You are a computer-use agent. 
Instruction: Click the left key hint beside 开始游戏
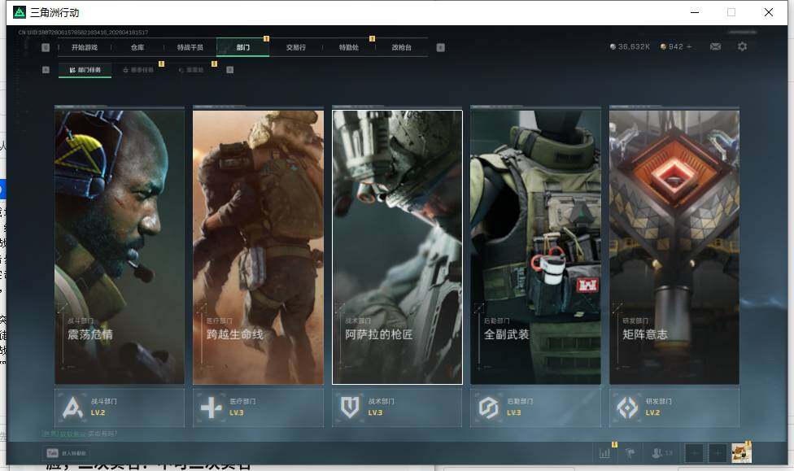pos(46,48)
